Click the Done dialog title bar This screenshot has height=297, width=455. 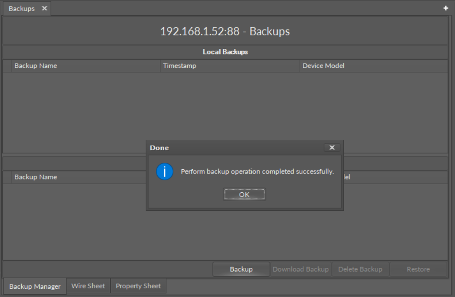[x=230, y=148]
